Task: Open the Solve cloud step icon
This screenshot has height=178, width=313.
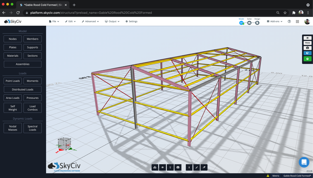Action: coord(249,23)
